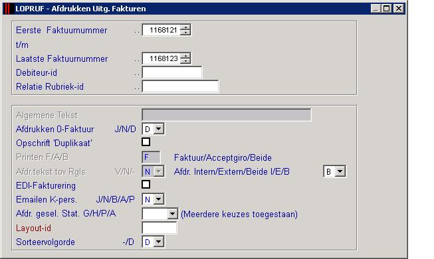434x259 pixels.
Task: Minimize the LOPRUF window
Action: (x=376, y=9)
